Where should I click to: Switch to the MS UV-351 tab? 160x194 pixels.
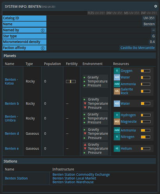(x=132, y=13)
